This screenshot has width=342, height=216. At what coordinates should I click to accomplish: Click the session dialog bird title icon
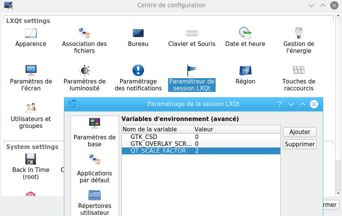tap(73, 104)
